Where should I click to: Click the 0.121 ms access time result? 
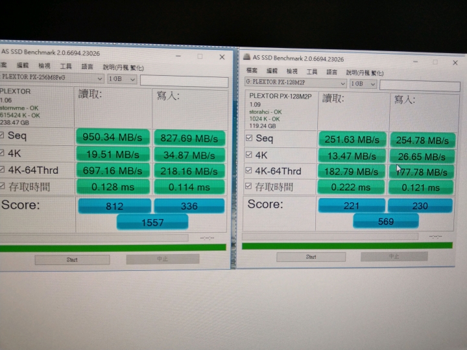(x=421, y=187)
